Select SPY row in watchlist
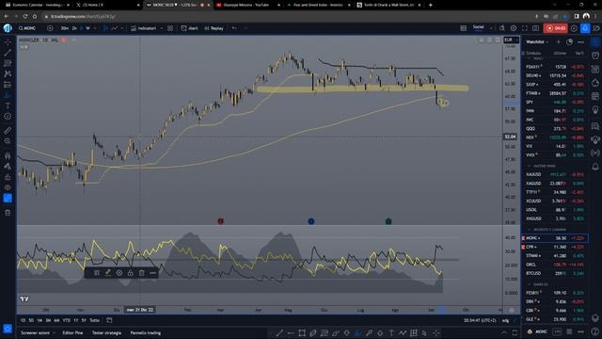 [555, 102]
